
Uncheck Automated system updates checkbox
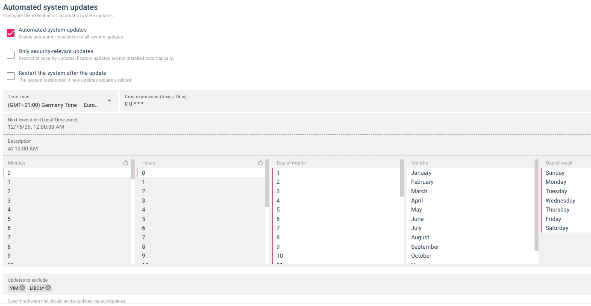[11, 33]
